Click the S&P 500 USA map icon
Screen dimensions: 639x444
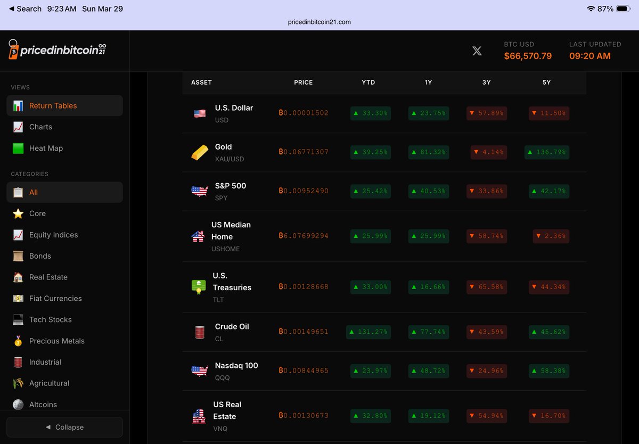point(200,191)
